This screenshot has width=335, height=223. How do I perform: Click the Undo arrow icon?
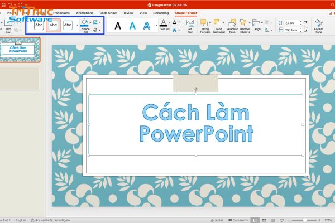tap(11, 4)
